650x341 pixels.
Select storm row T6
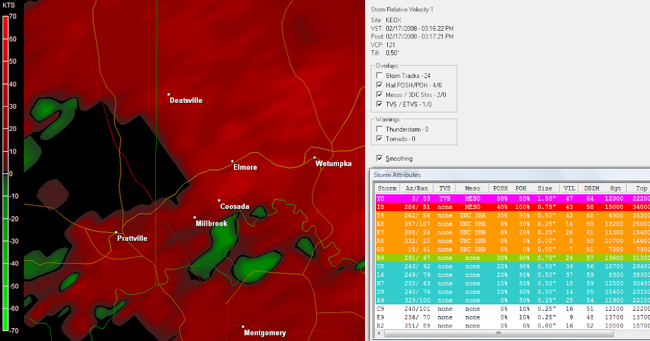(x=512, y=215)
